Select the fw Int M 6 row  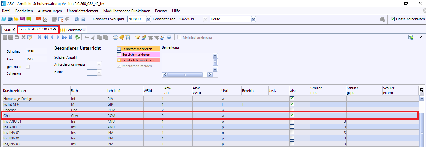pyautogui.click(x=210, y=104)
